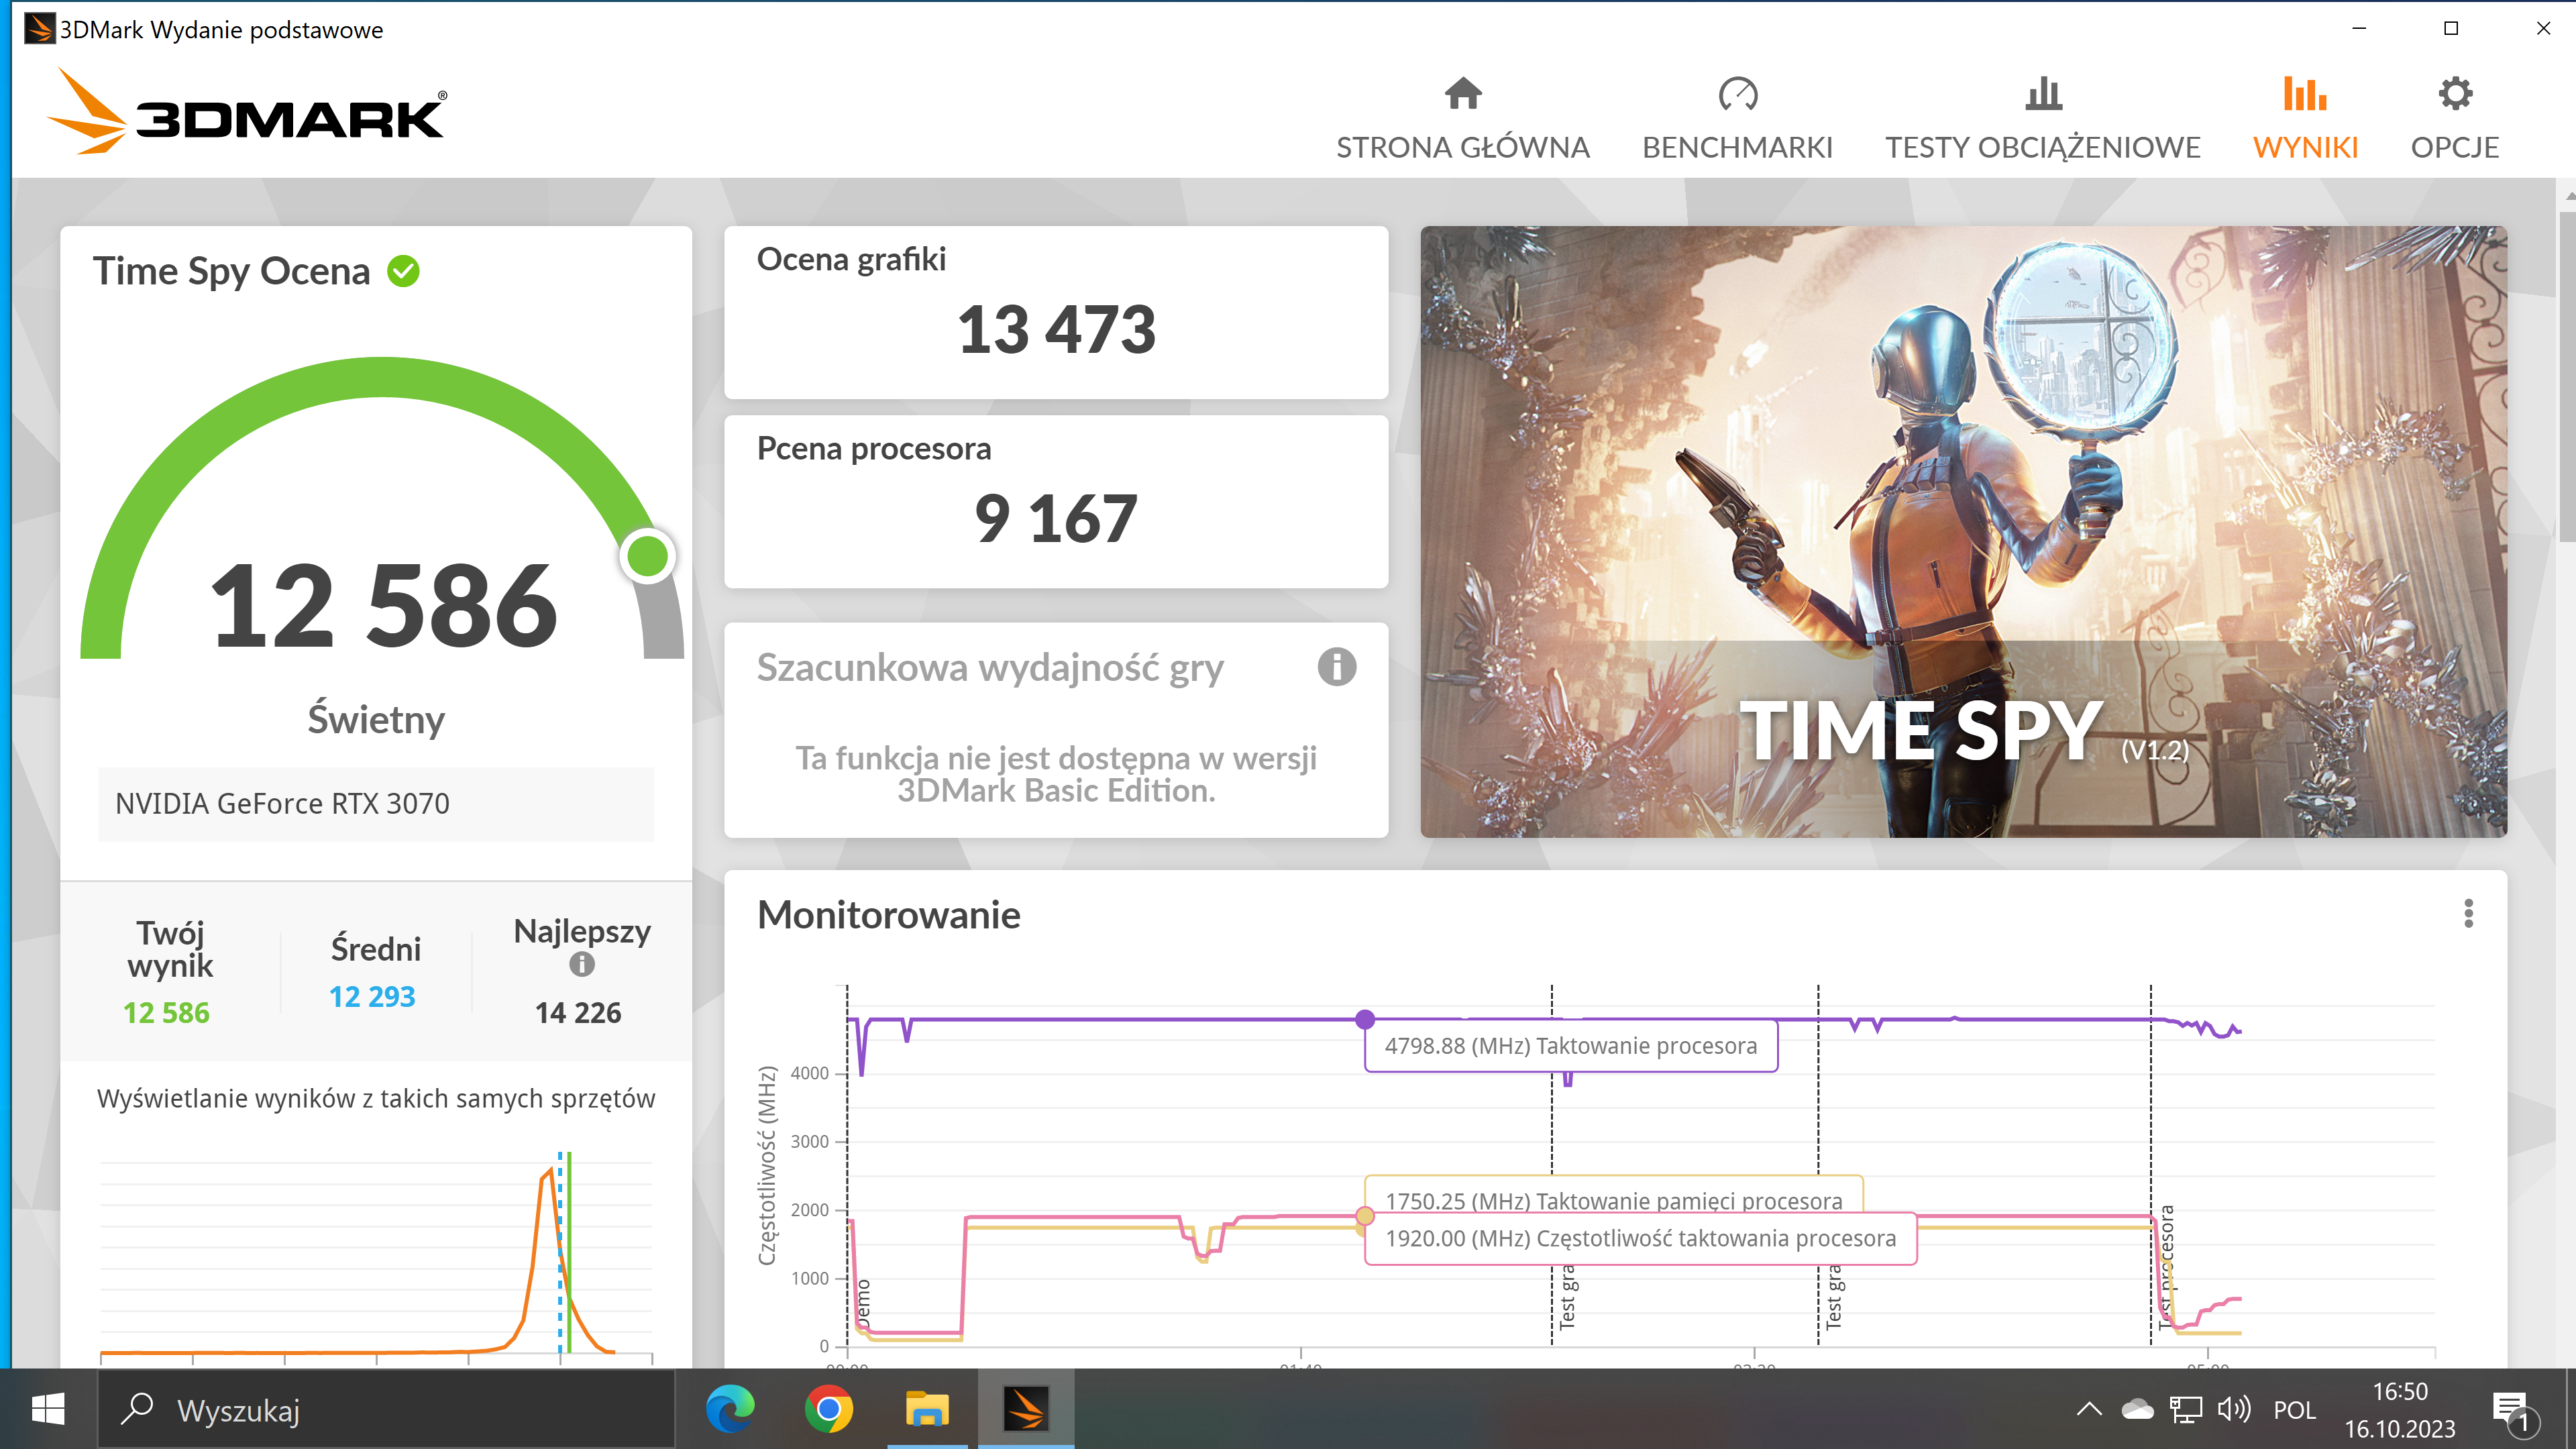Click the main score 12 586
The height and width of the screenshot is (1449, 2576).
[383, 606]
